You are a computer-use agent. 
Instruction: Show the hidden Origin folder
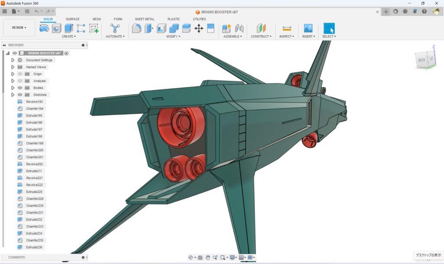pyautogui.click(x=20, y=74)
